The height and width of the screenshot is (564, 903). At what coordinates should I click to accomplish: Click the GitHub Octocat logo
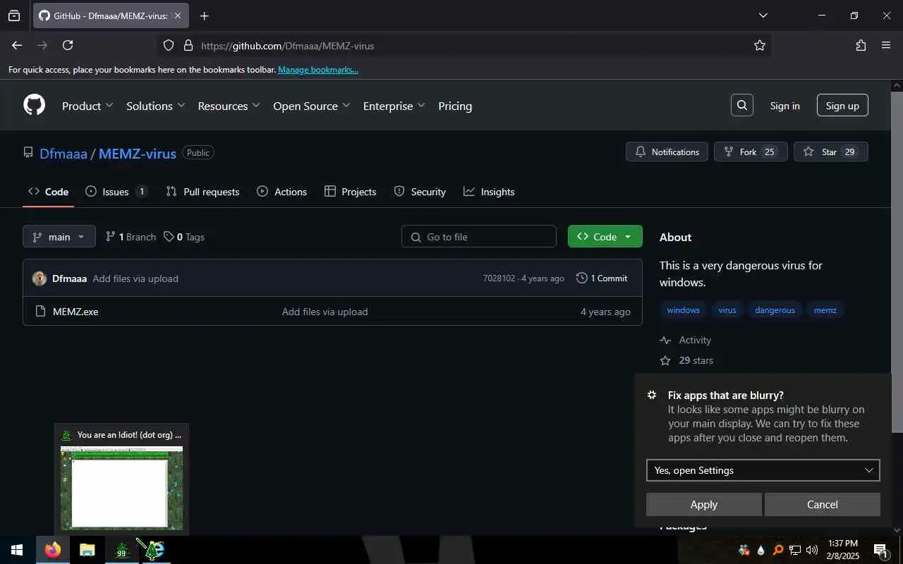pos(34,106)
